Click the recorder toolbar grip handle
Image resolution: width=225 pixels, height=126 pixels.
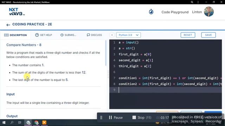click(x=101, y=118)
